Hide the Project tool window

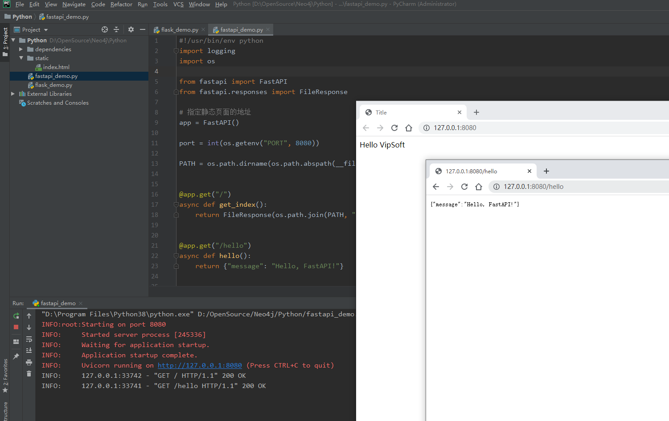[x=143, y=29]
